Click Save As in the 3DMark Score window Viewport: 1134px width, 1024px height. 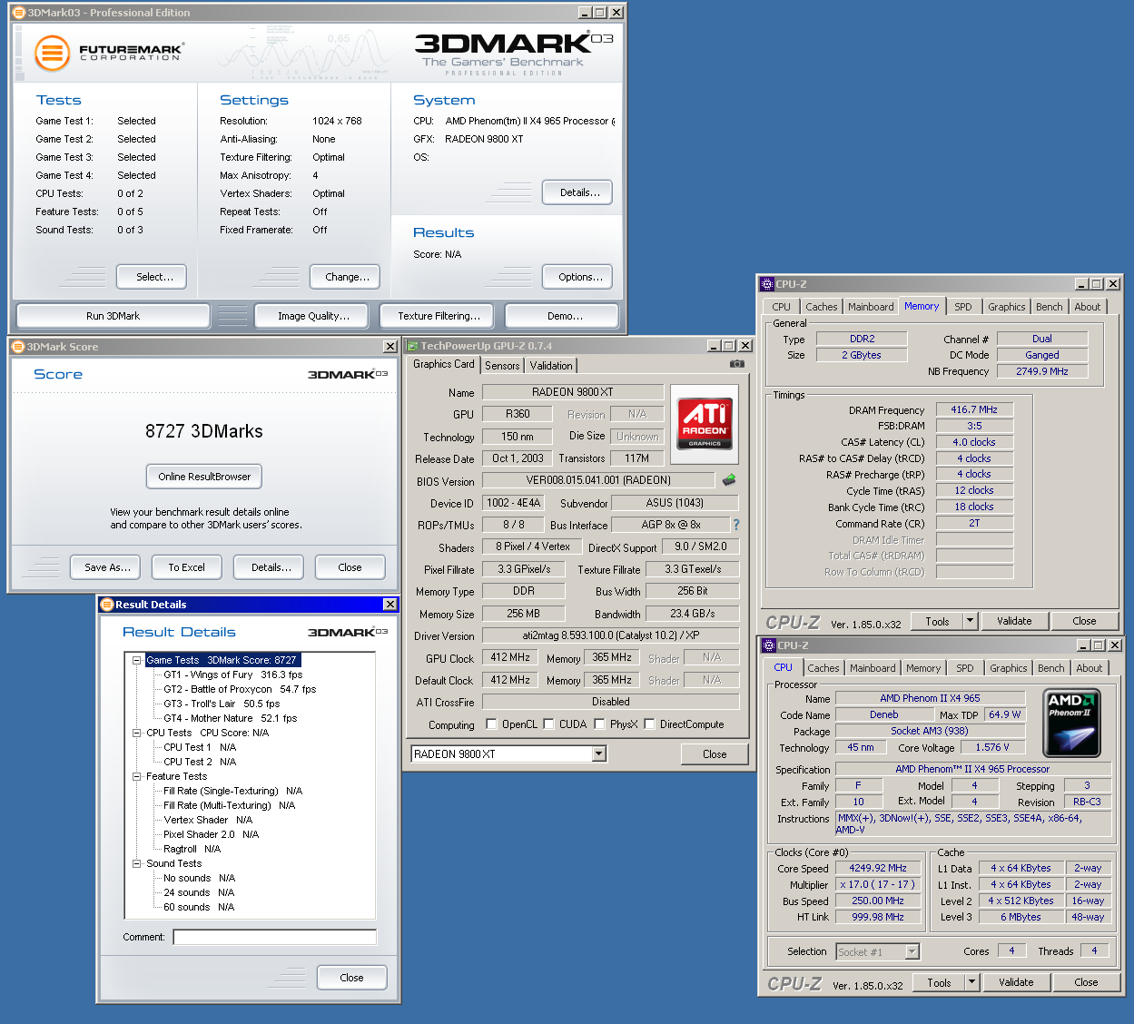[107, 567]
